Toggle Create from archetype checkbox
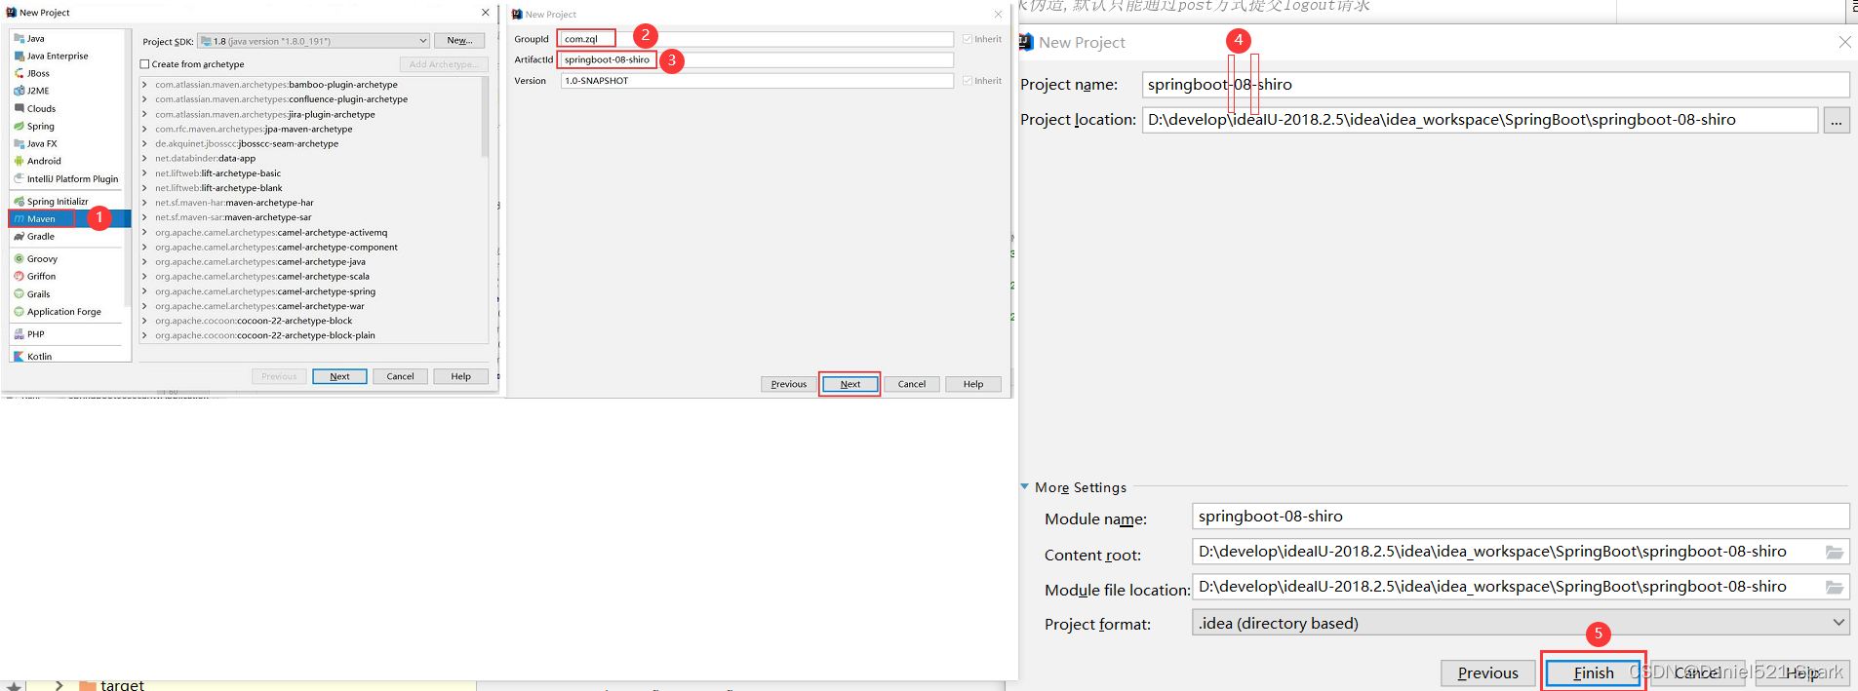The height and width of the screenshot is (691, 1858). [145, 64]
